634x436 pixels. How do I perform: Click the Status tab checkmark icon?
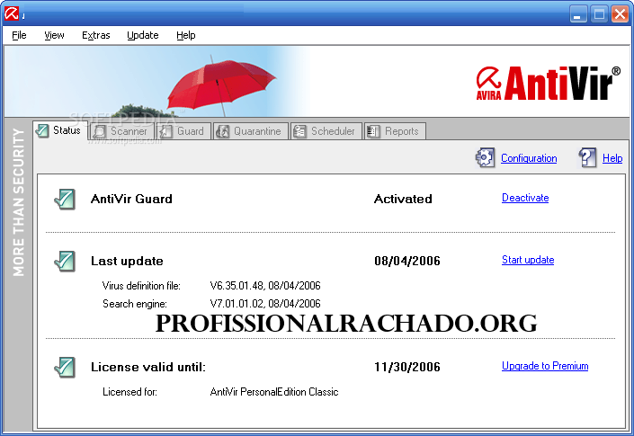[42, 130]
